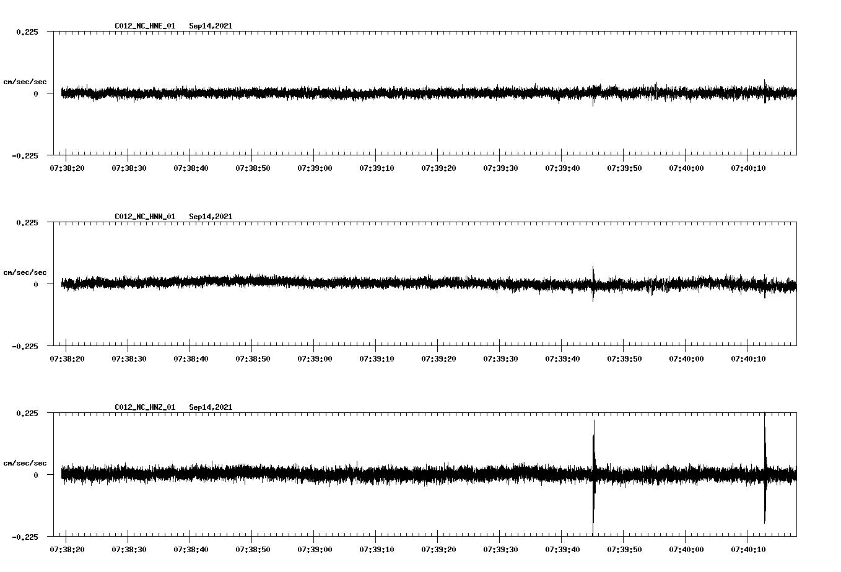The height and width of the screenshot is (572, 841).
Task: Click the cm/sec/sec unit label on HNE plot
Action: (x=25, y=82)
